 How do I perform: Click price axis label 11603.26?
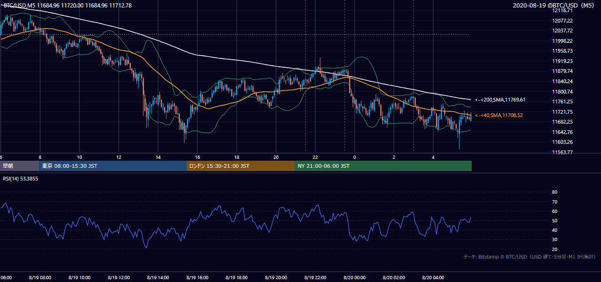(562, 142)
